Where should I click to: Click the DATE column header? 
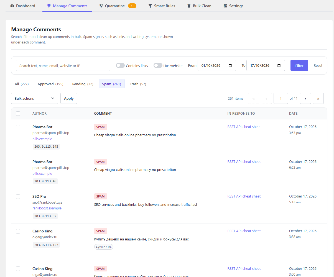293,113
